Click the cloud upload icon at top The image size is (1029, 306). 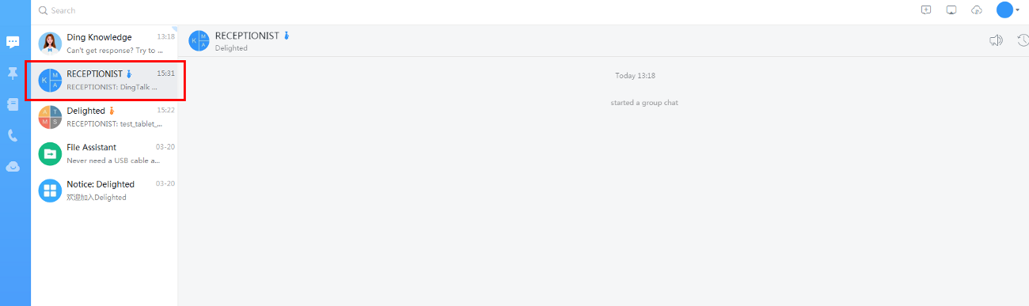click(977, 10)
